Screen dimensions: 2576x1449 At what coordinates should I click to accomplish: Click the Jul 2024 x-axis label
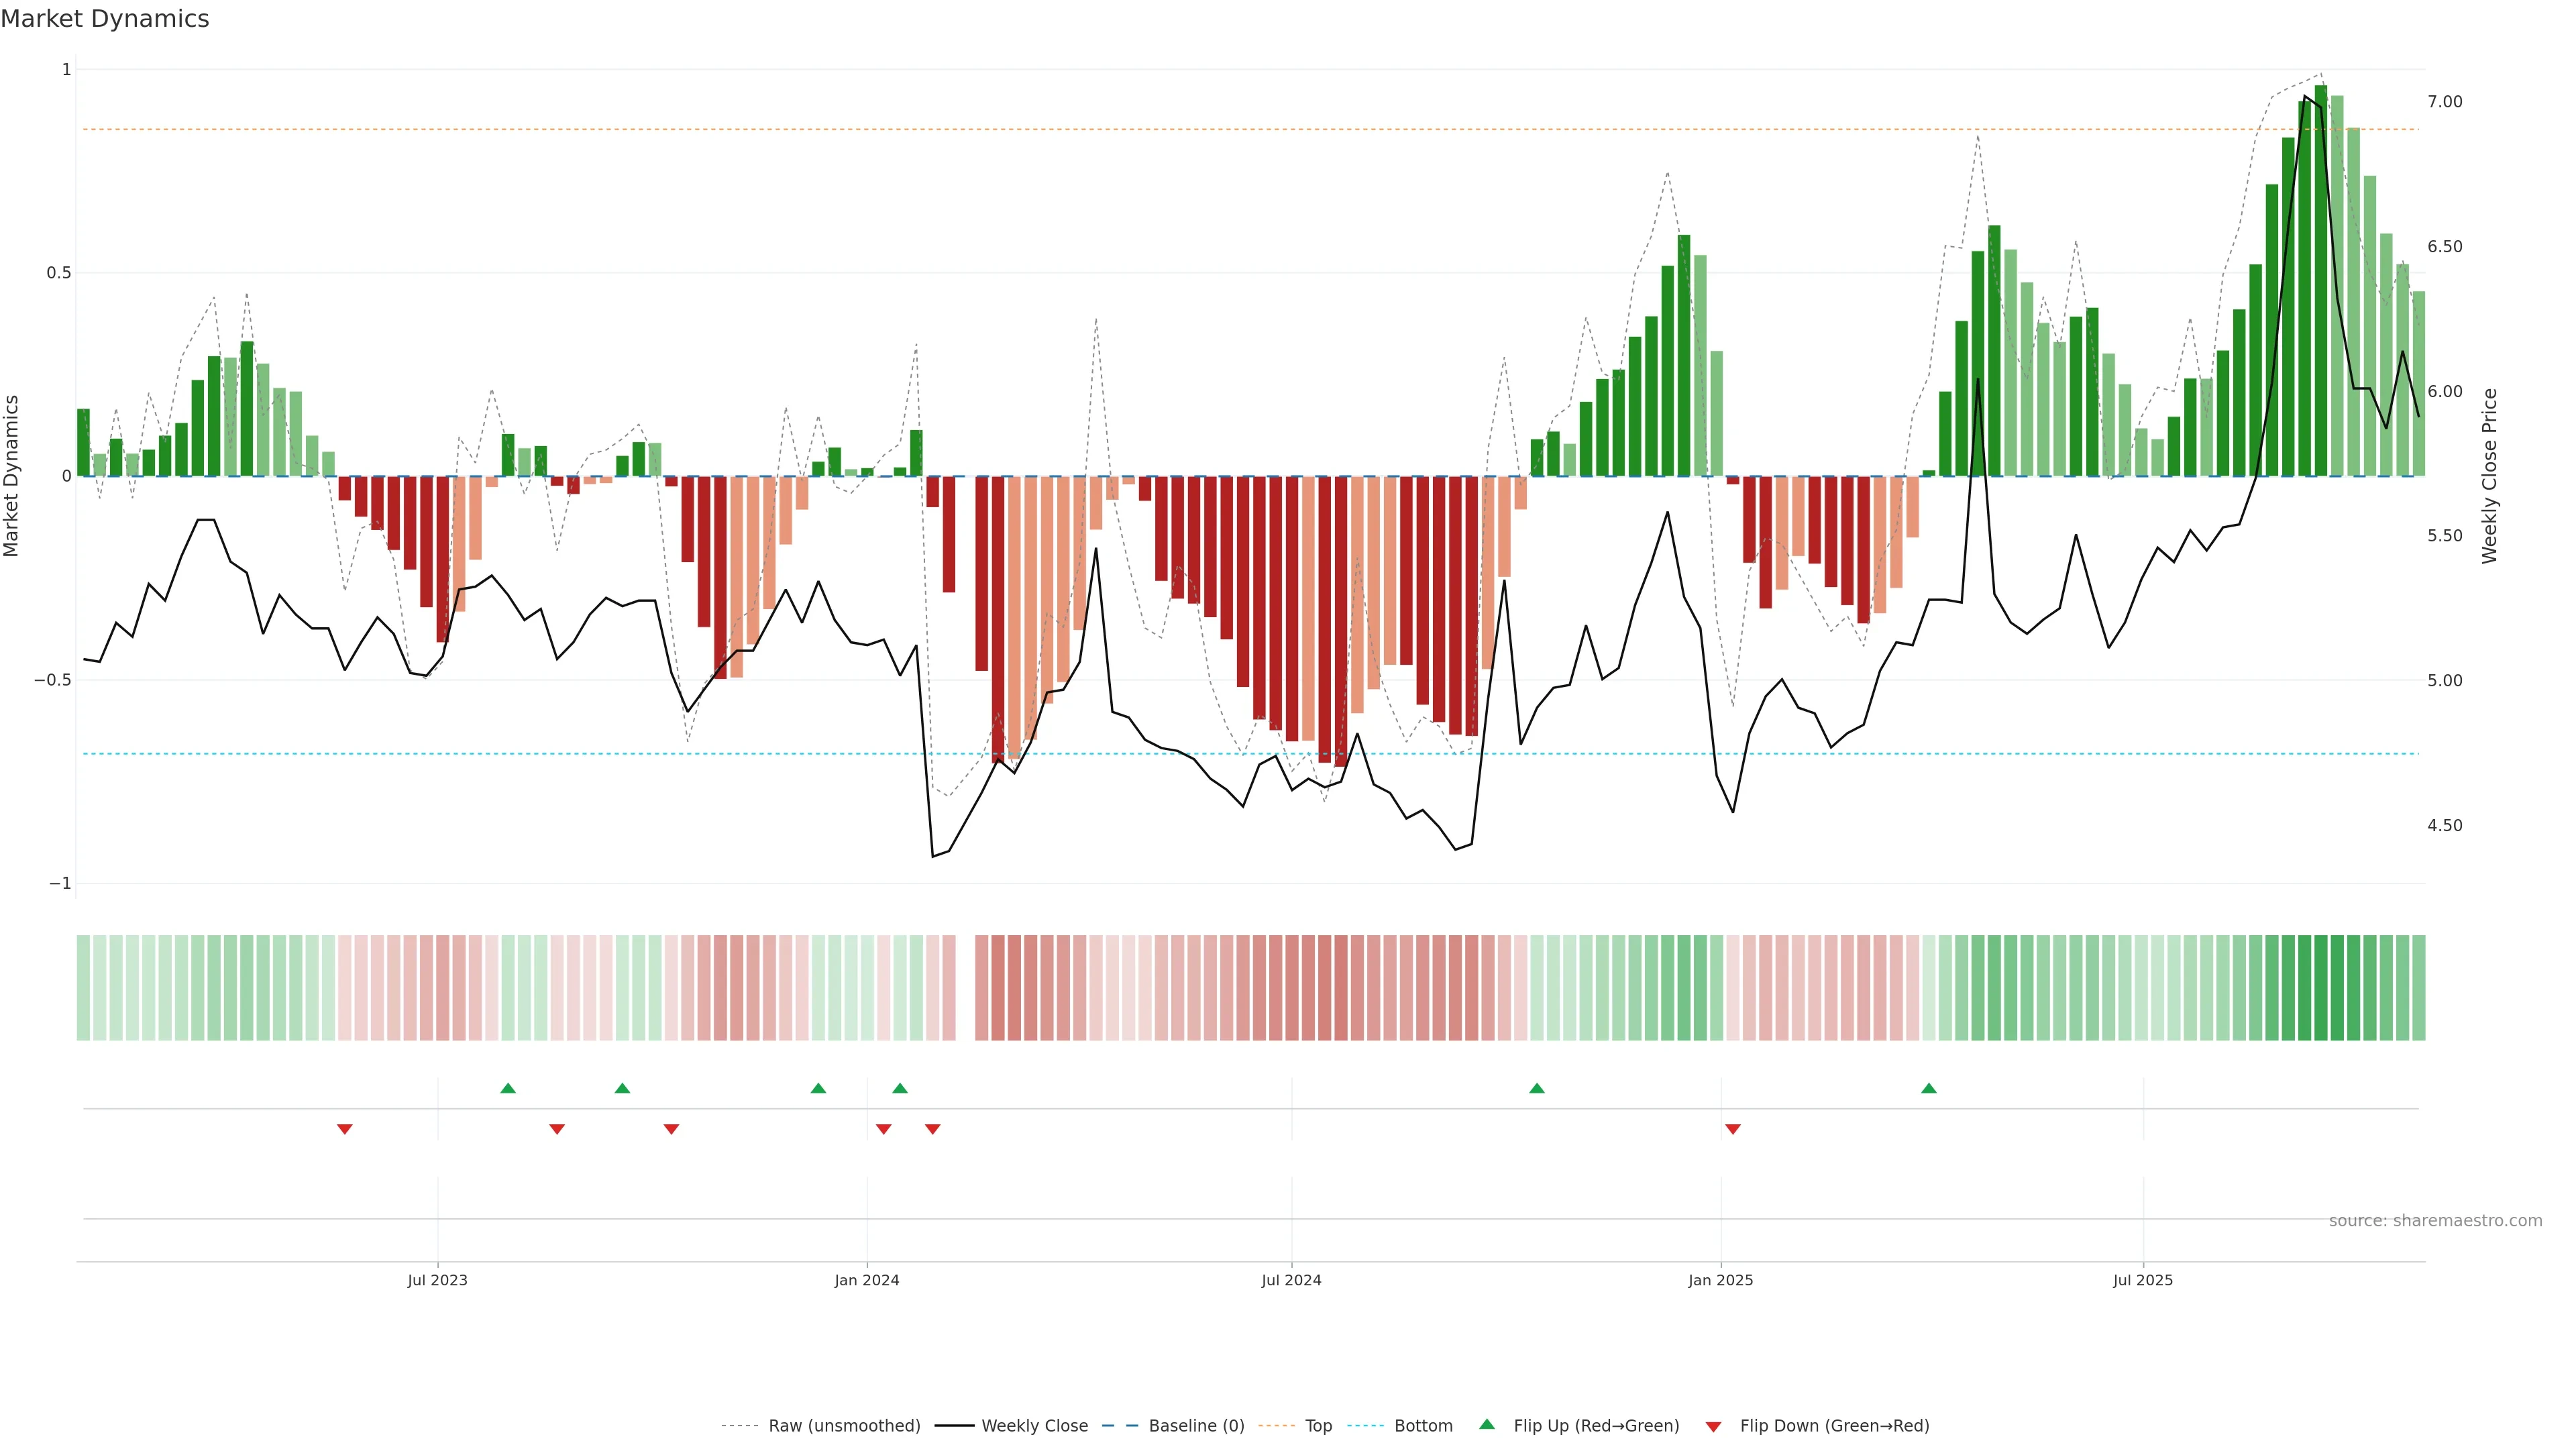1291,1280
